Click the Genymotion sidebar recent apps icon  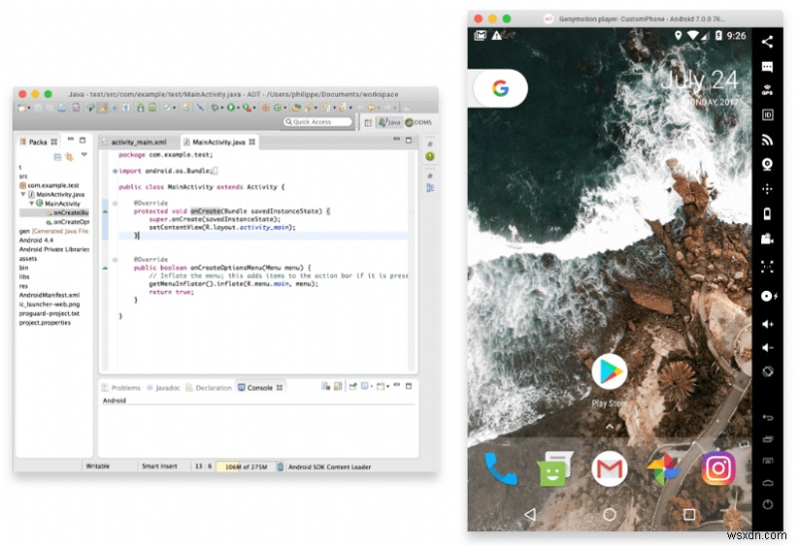coord(767,439)
